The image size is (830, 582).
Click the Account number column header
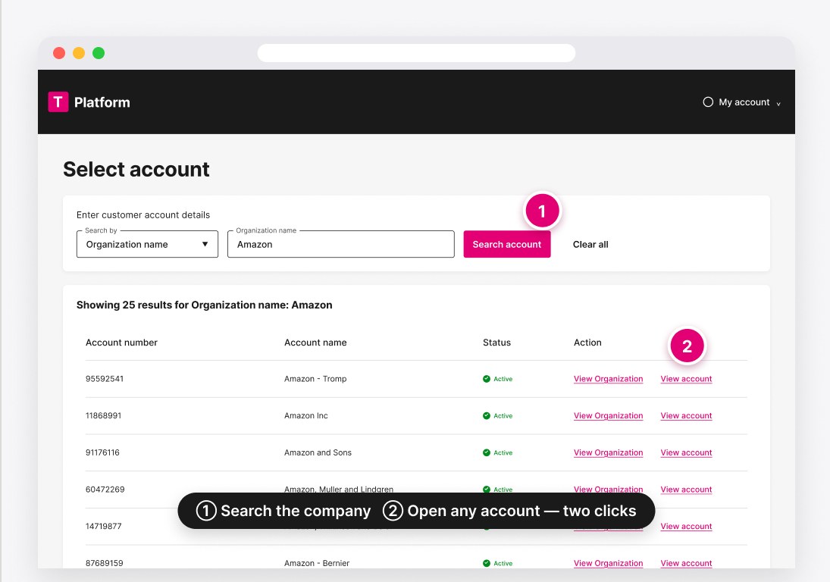tap(121, 343)
